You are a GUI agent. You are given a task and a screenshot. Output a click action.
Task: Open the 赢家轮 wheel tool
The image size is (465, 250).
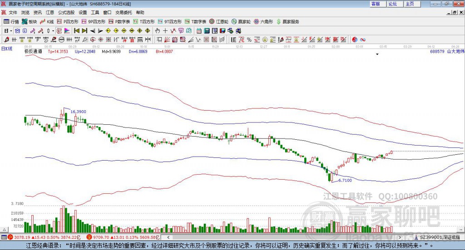241,22
